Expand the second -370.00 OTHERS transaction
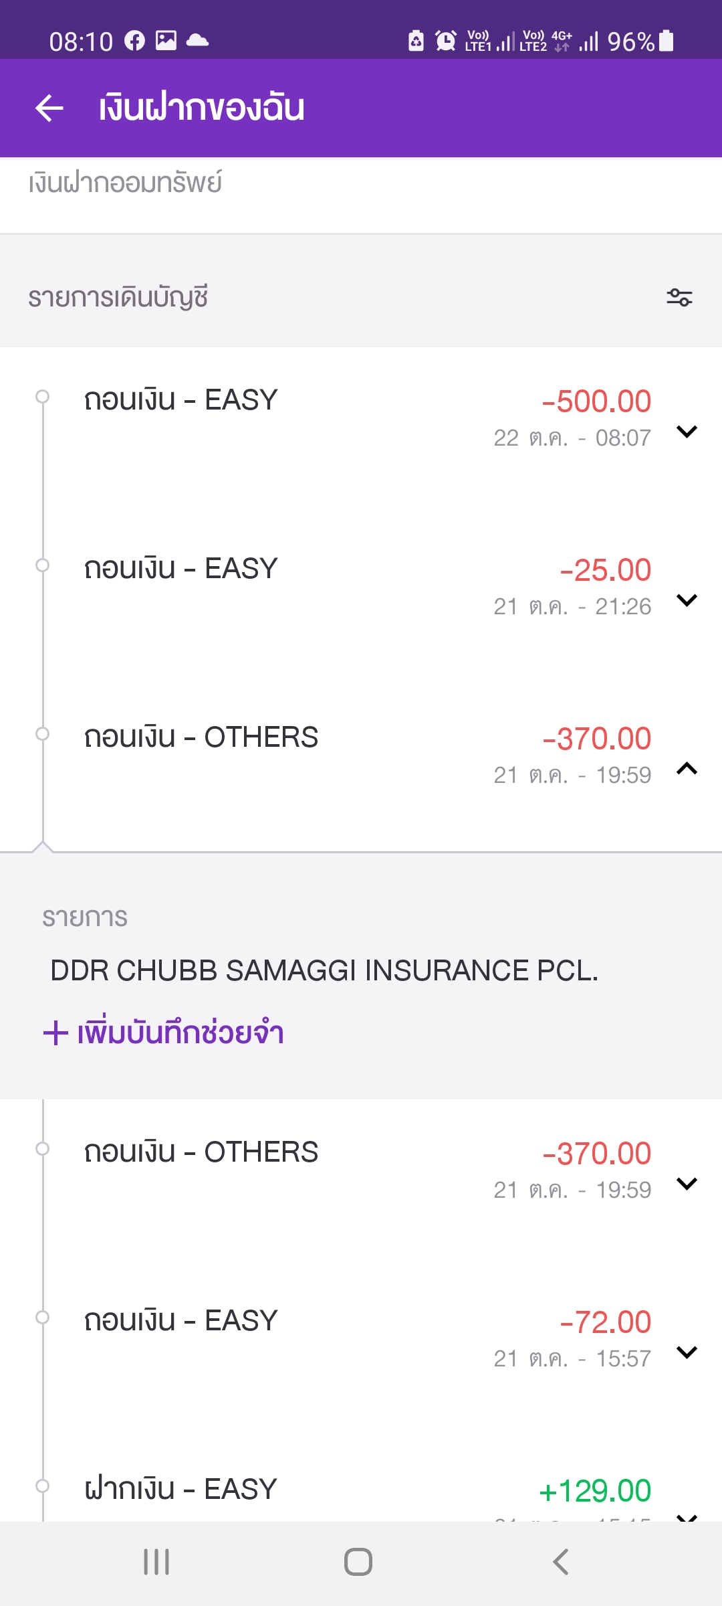Viewport: 722px width, 1606px height. 687,1184
